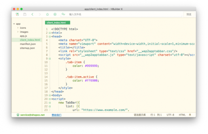Click the yellow minimize window button
The height and width of the screenshot is (134, 208).
(x=18, y=9)
